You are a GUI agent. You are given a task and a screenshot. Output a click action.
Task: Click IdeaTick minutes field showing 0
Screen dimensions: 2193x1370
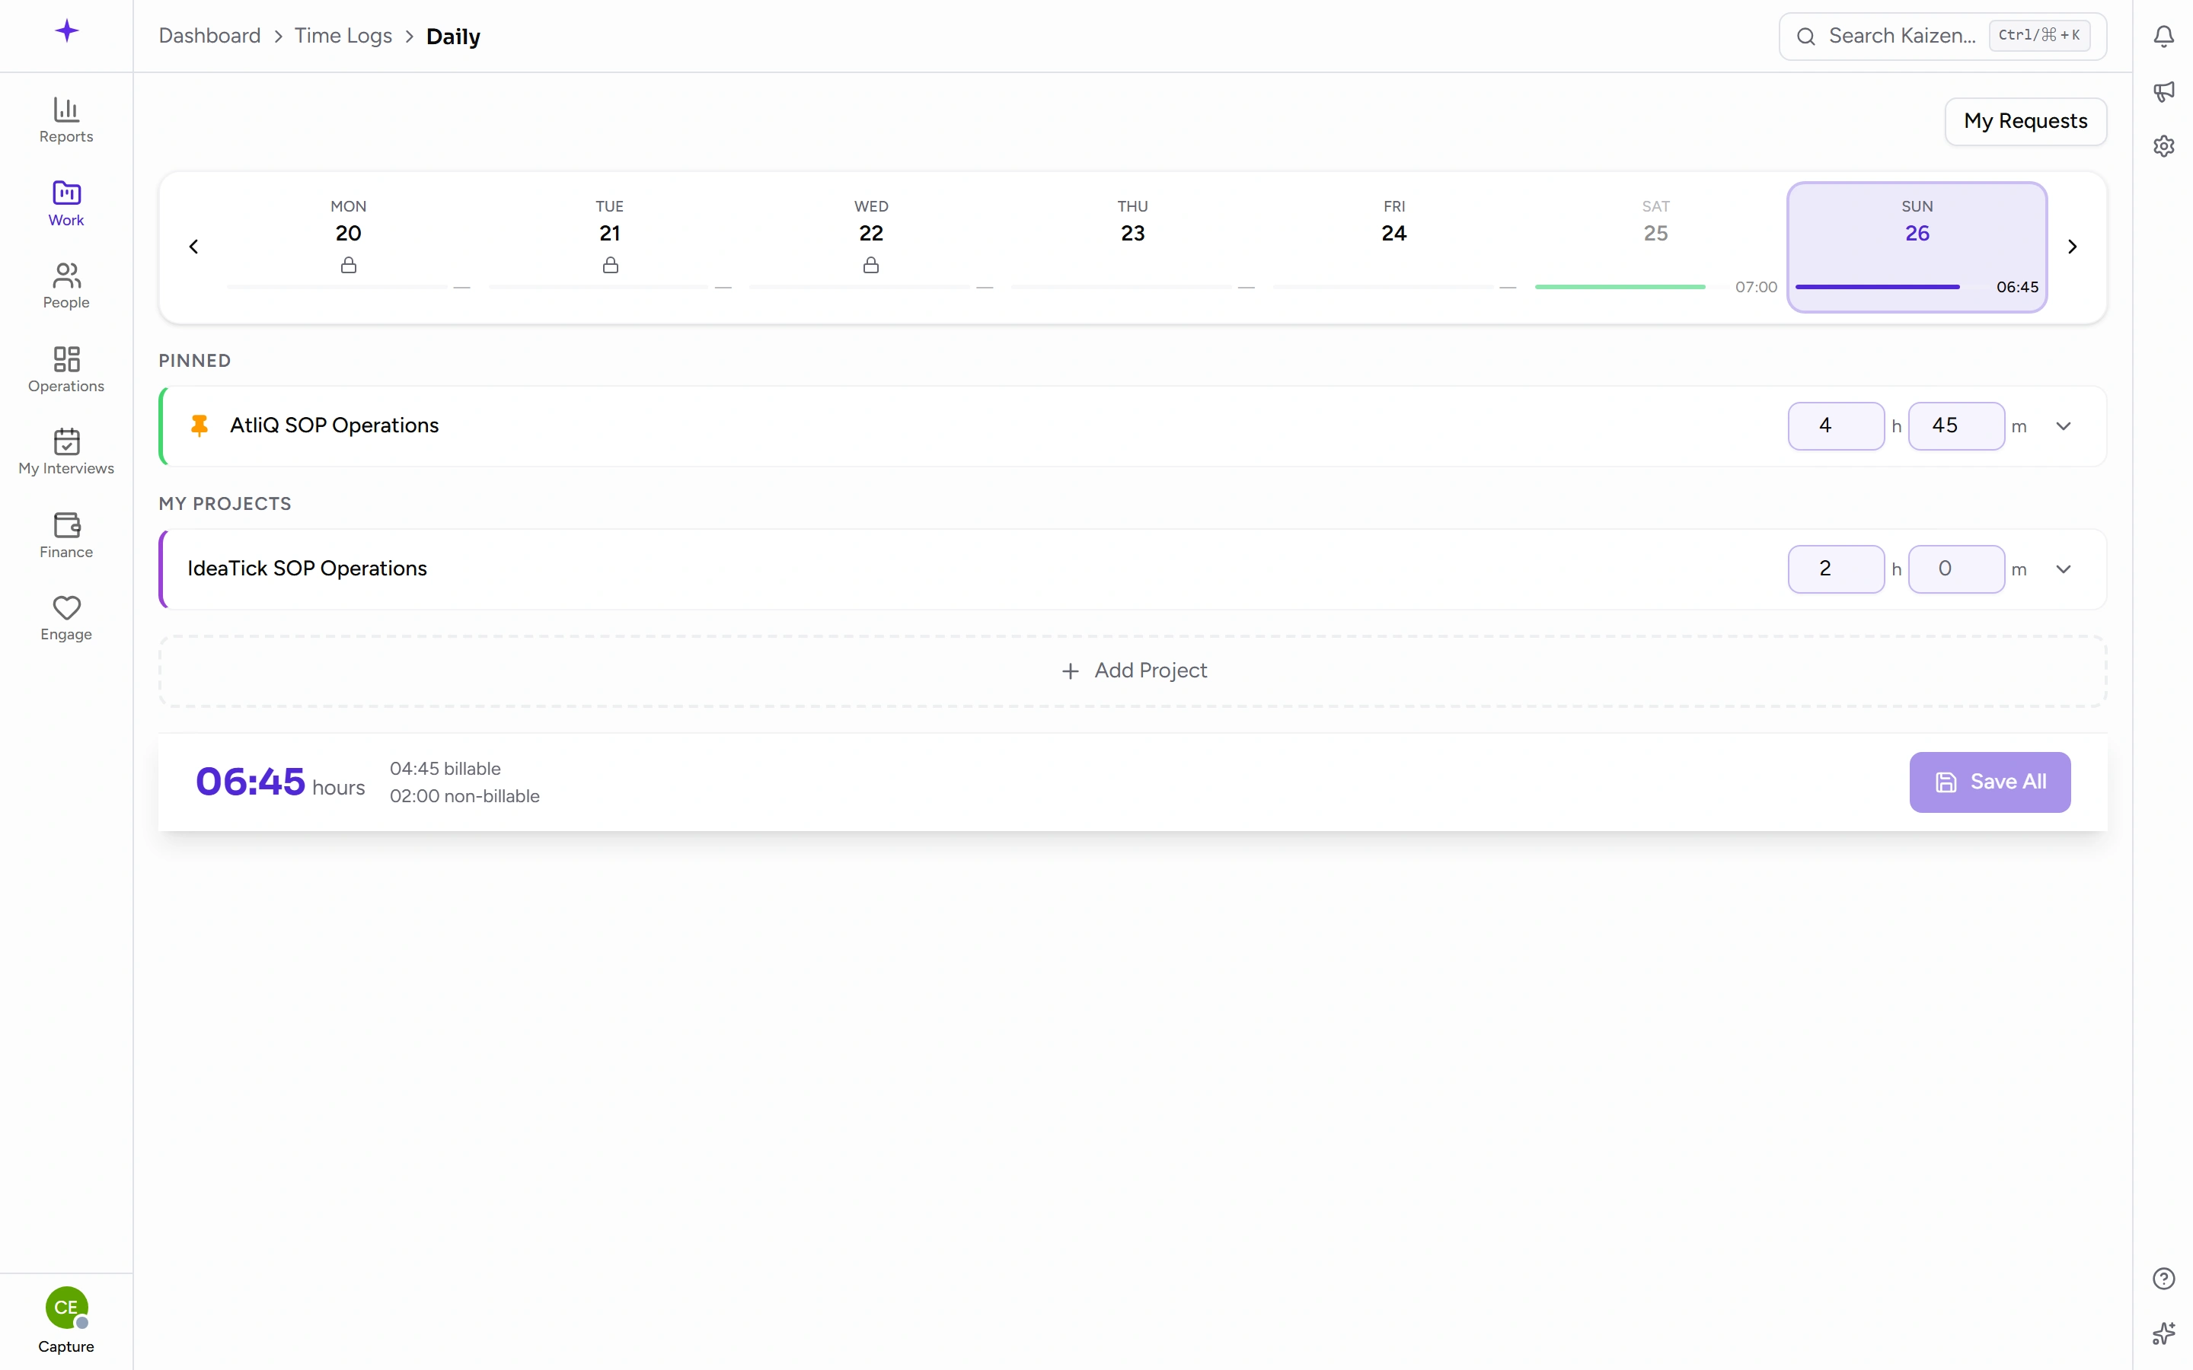tap(1955, 569)
